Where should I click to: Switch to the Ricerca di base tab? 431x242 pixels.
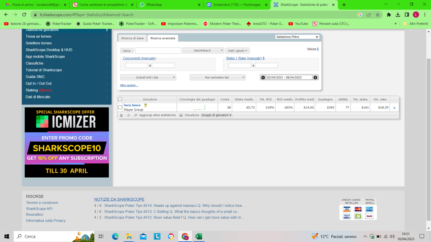[x=132, y=38]
